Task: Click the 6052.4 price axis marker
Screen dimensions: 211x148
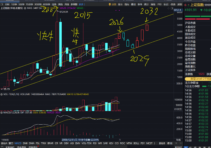Action: [178, 10]
